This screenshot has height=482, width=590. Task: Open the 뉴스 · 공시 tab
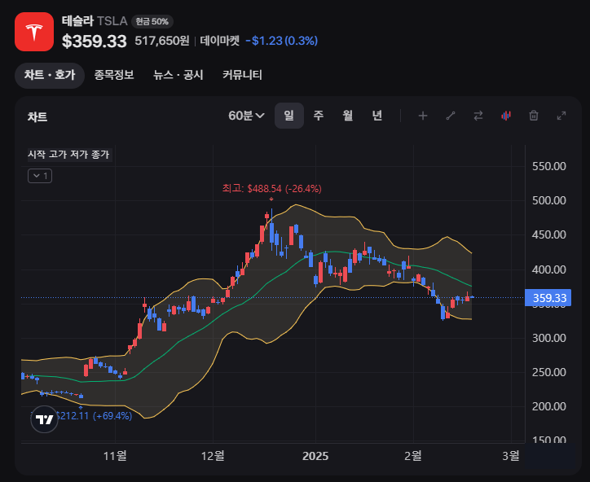[178, 75]
